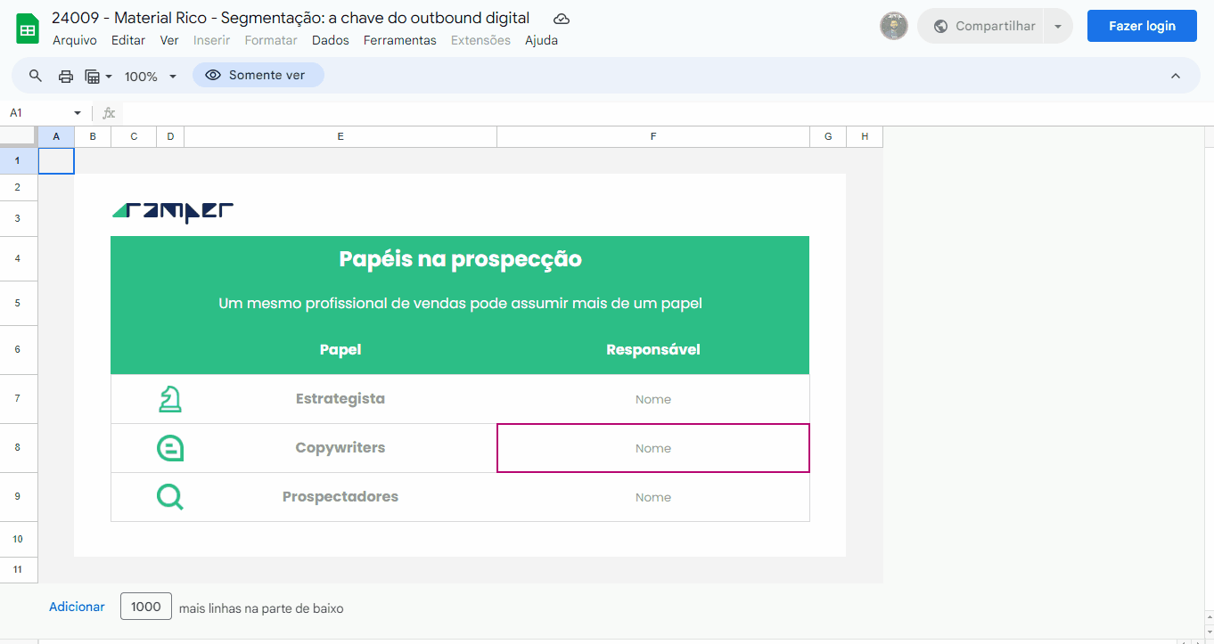Click the Copywriters speech bubble icon
The height and width of the screenshot is (644, 1214).
(169, 448)
